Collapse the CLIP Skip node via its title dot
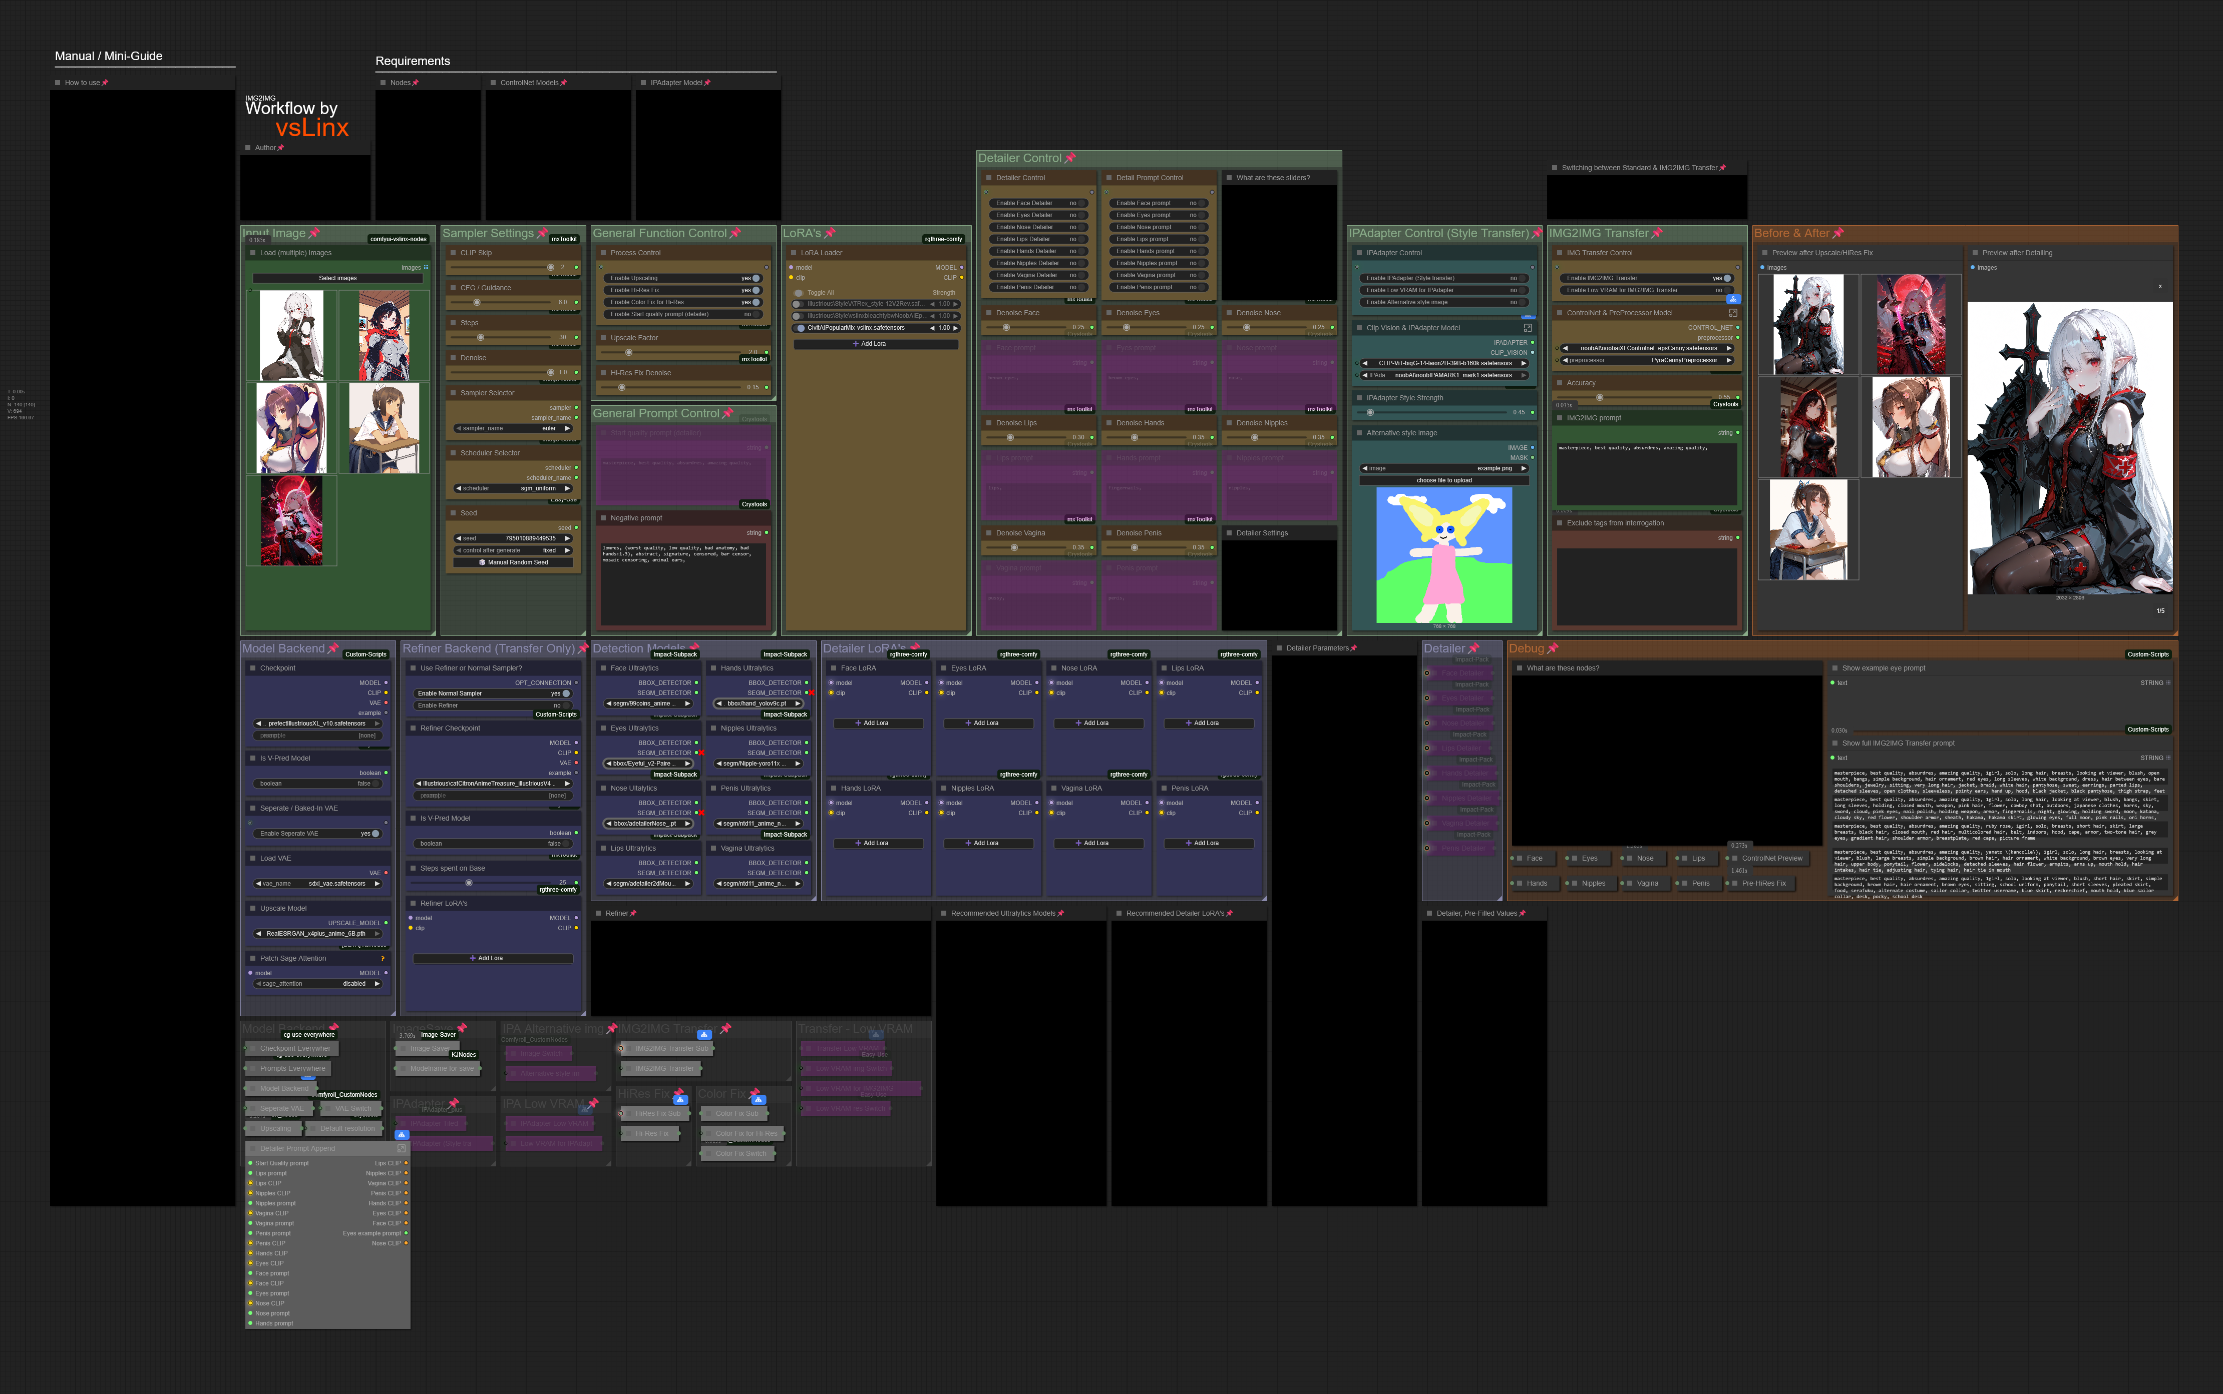Screen dimensions: 2223x1394 coord(453,253)
